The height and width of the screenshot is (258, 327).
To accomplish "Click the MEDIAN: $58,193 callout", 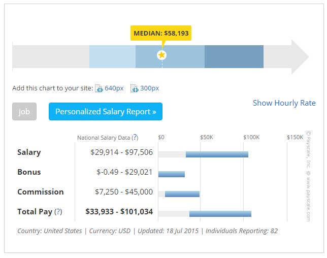I will (161, 33).
